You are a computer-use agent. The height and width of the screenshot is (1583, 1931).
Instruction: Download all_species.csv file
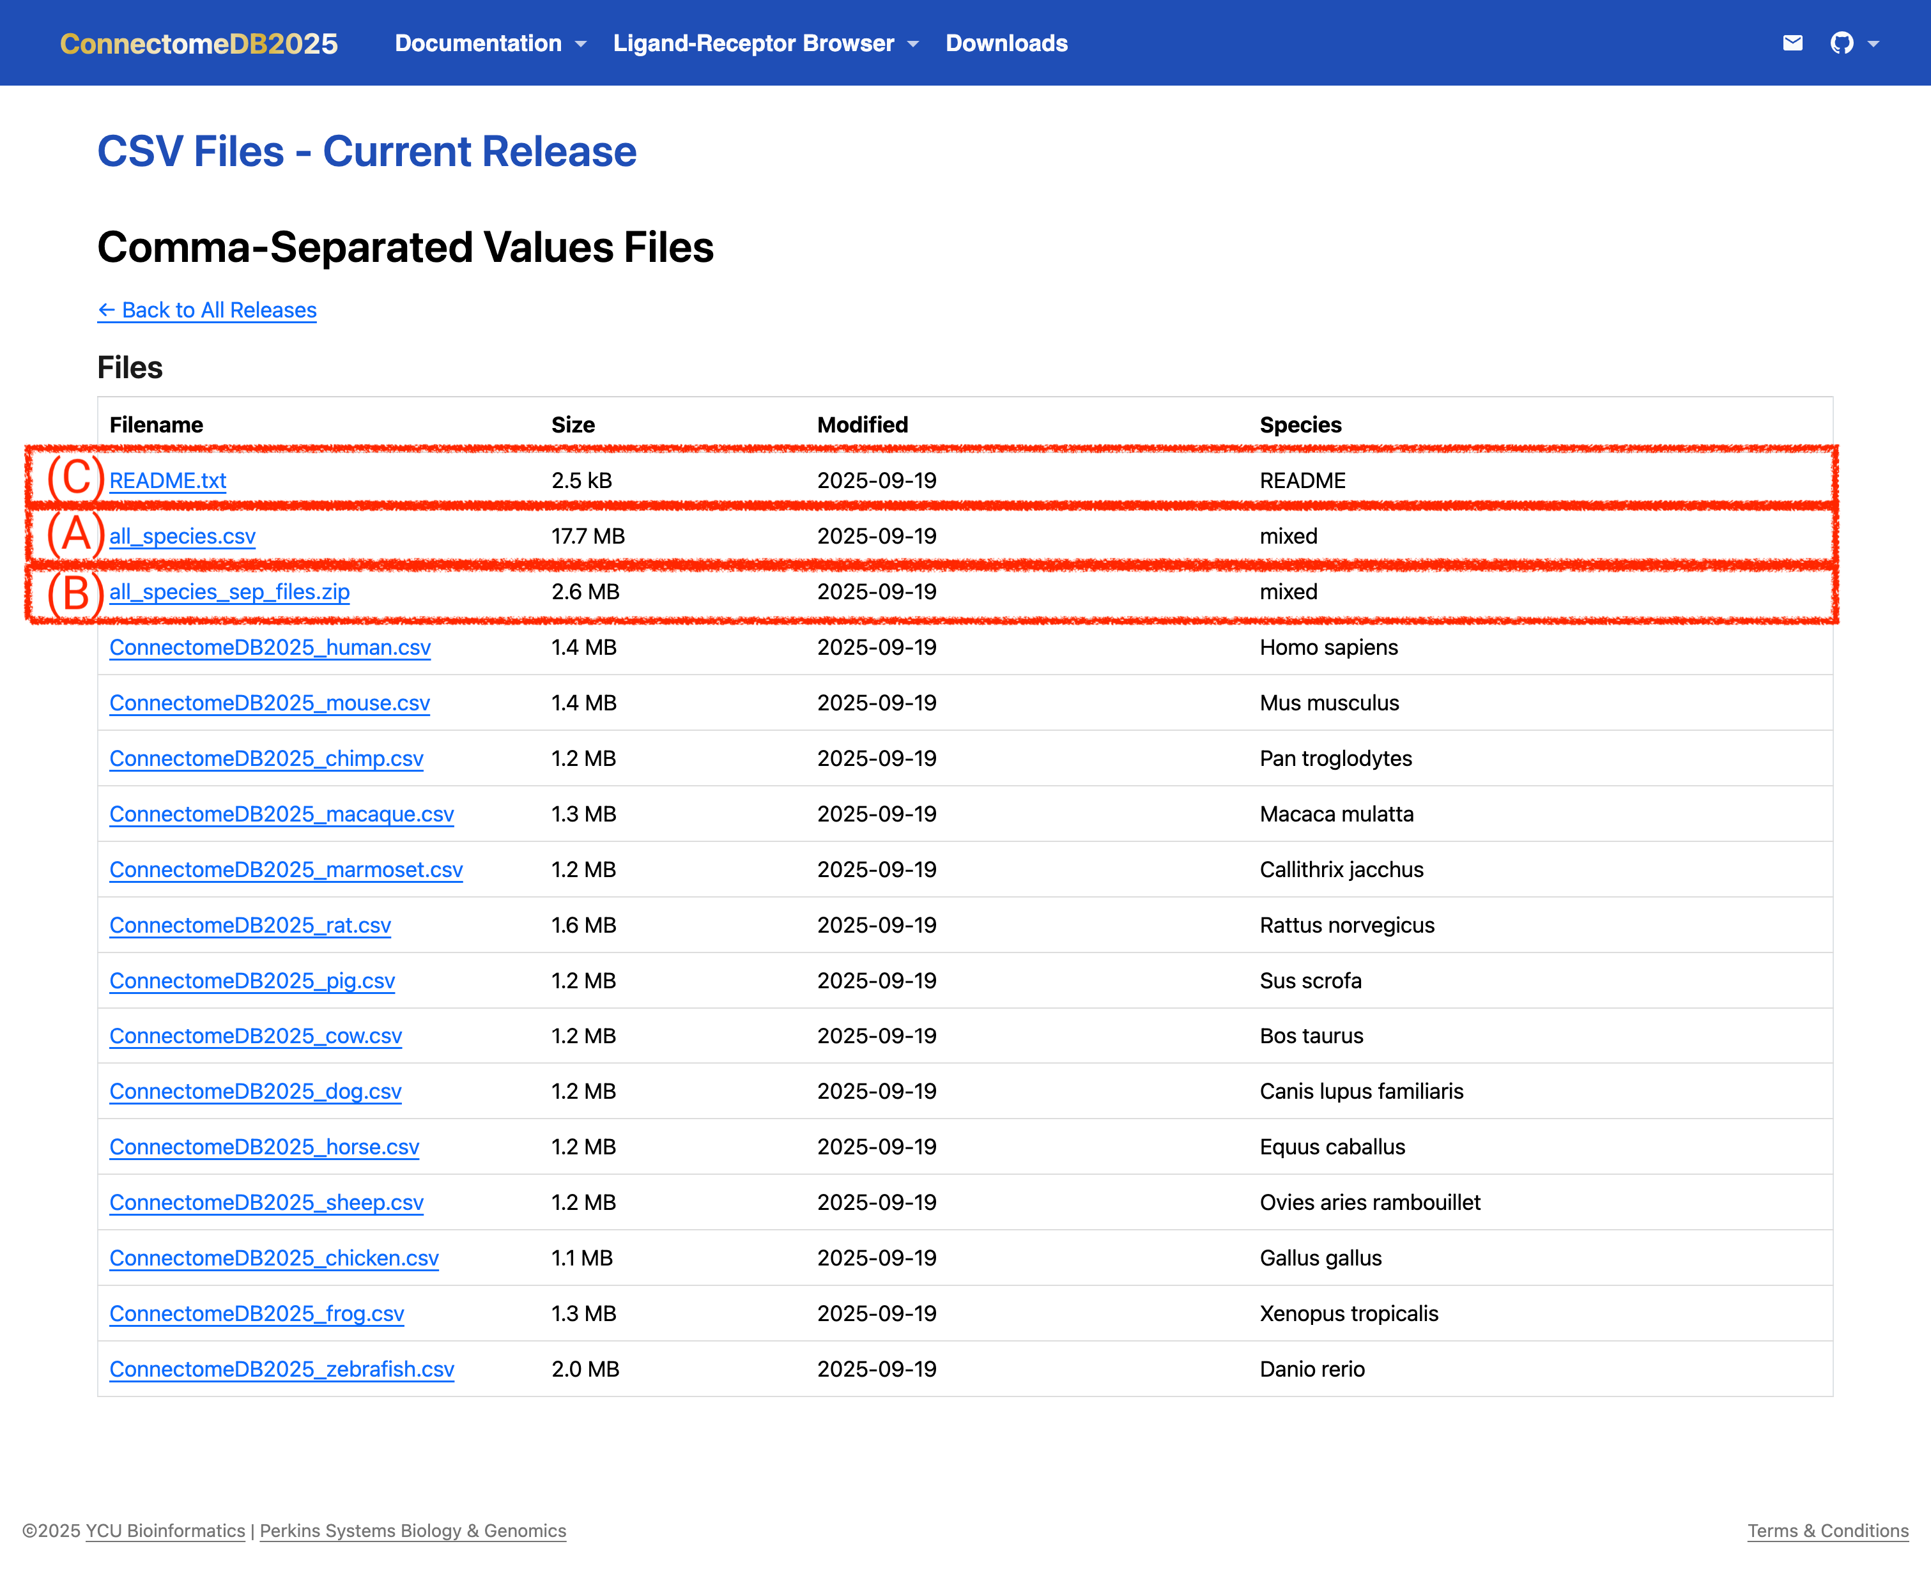click(182, 536)
